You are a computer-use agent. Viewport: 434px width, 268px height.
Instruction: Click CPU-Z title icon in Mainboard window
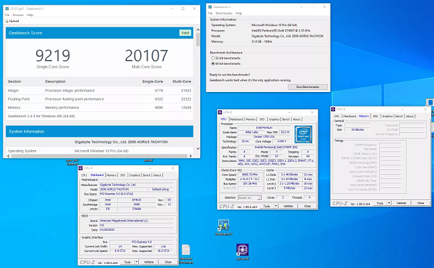81,168
